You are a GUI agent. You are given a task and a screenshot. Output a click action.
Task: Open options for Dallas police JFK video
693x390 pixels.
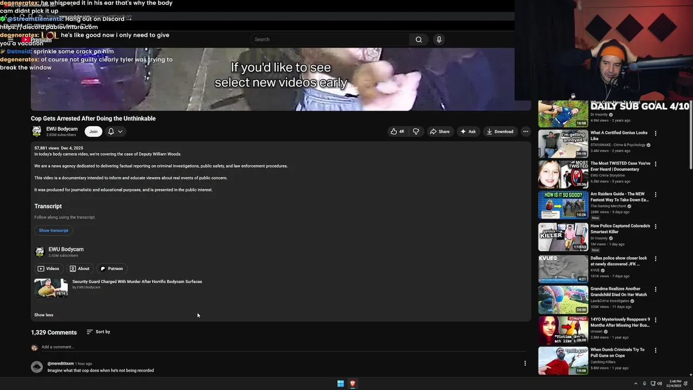click(656, 259)
